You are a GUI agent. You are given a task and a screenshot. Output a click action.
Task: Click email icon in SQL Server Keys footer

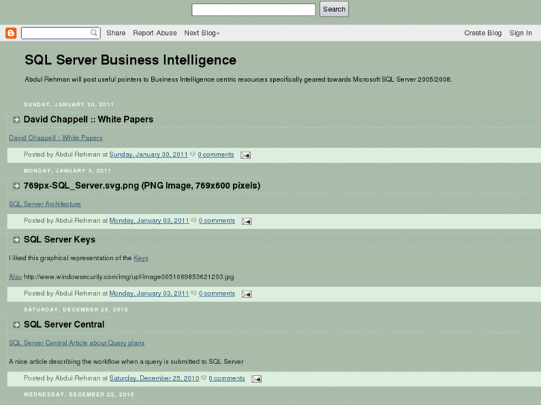pyautogui.click(x=246, y=294)
